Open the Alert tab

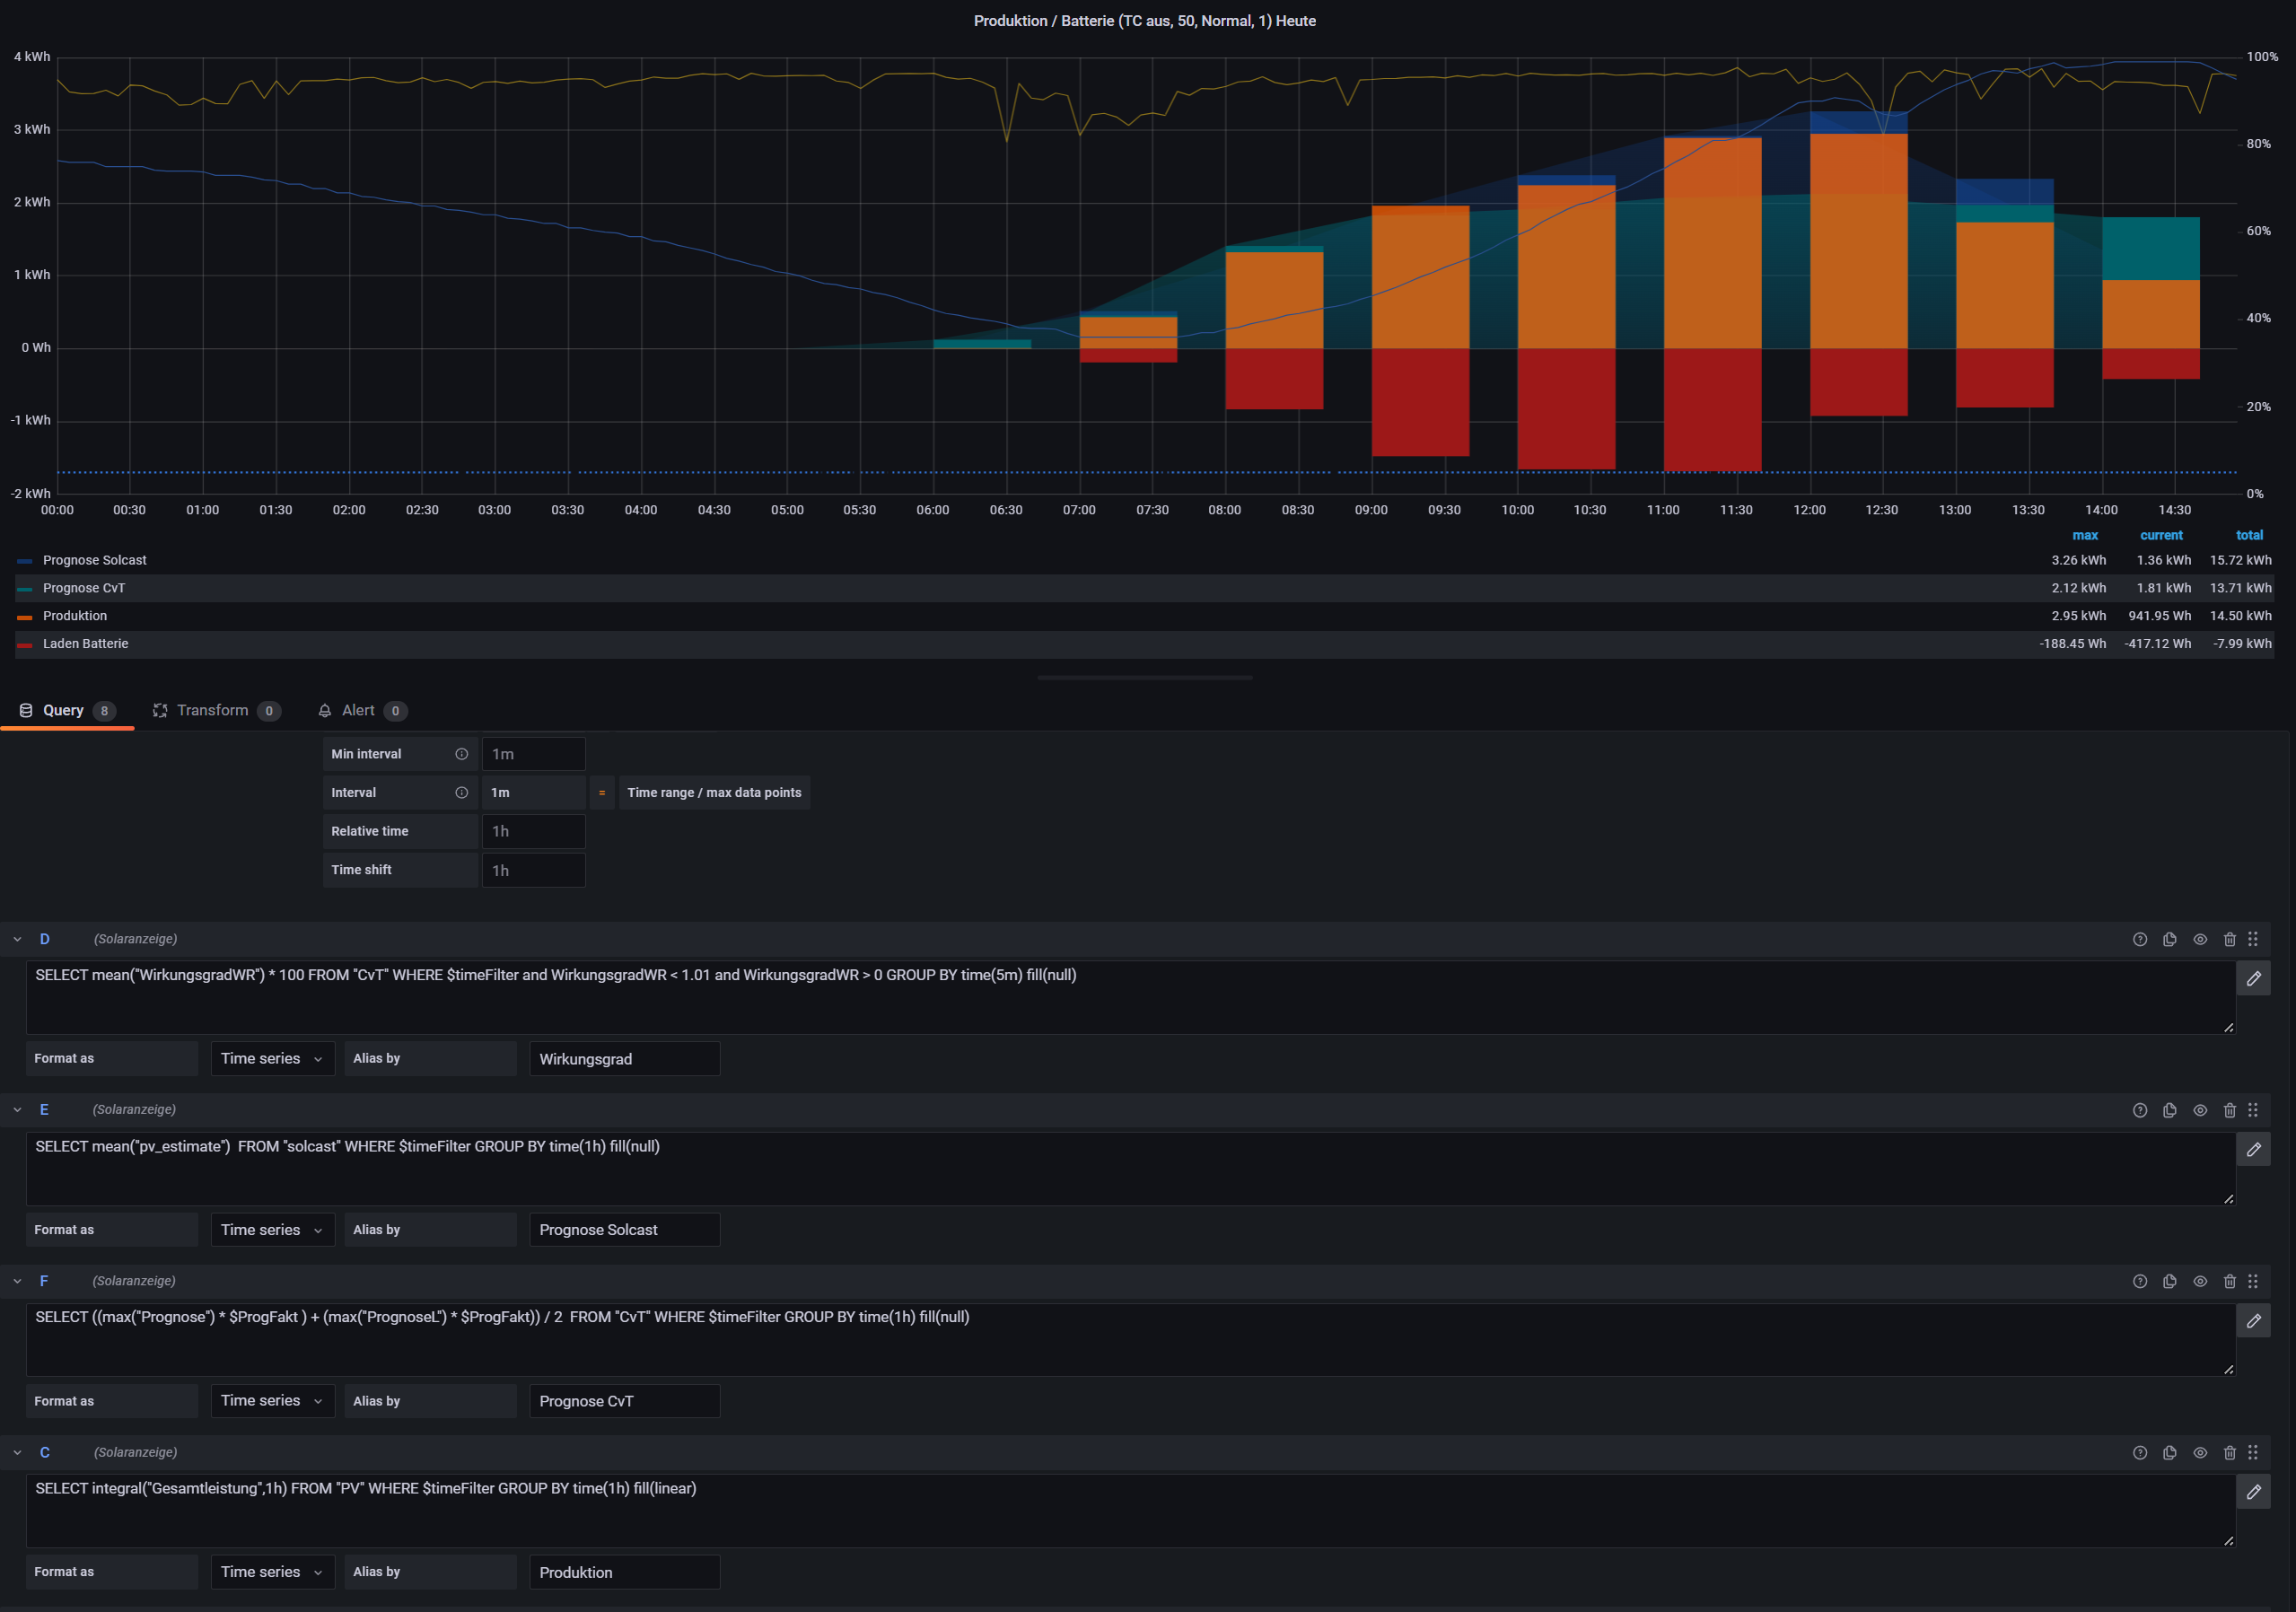pyautogui.click(x=358, y=710)
